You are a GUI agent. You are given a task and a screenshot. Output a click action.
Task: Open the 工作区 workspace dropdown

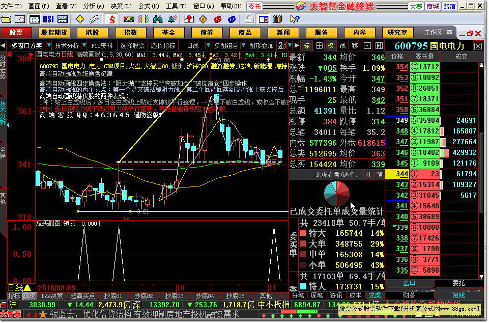pos(449,32)
